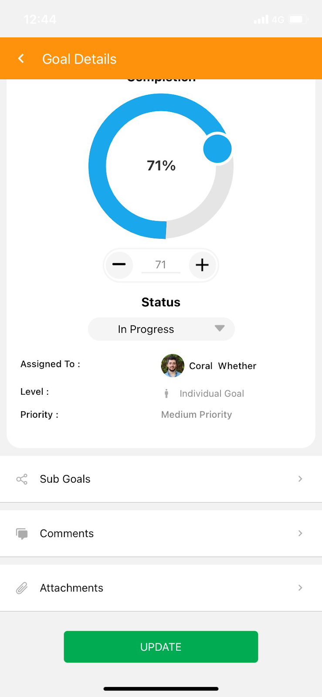
Task: Click the status dropdown arrow
Action: [220, 328]
